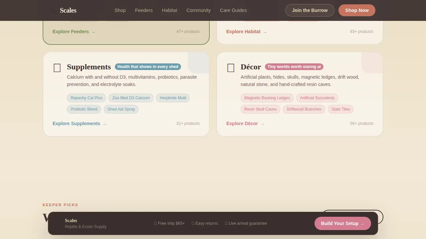The image size is (426, 239).
Task: Click the 'Easy returns' text
Action: pyautogui.click(x=205, y=223)
